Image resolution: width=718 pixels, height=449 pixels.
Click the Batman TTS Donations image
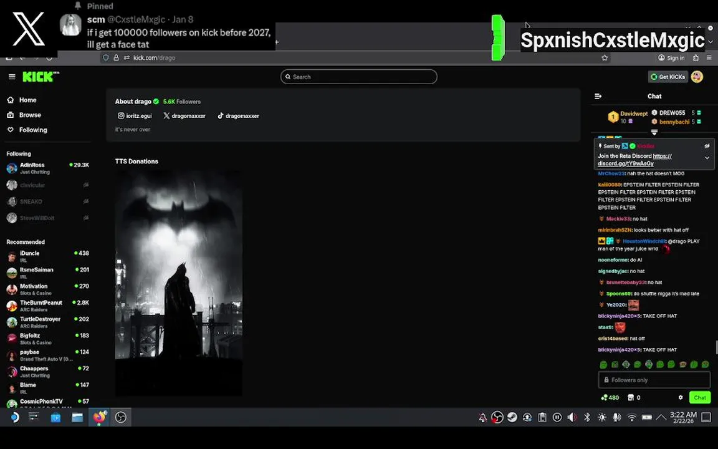click(x=179, y=282)
